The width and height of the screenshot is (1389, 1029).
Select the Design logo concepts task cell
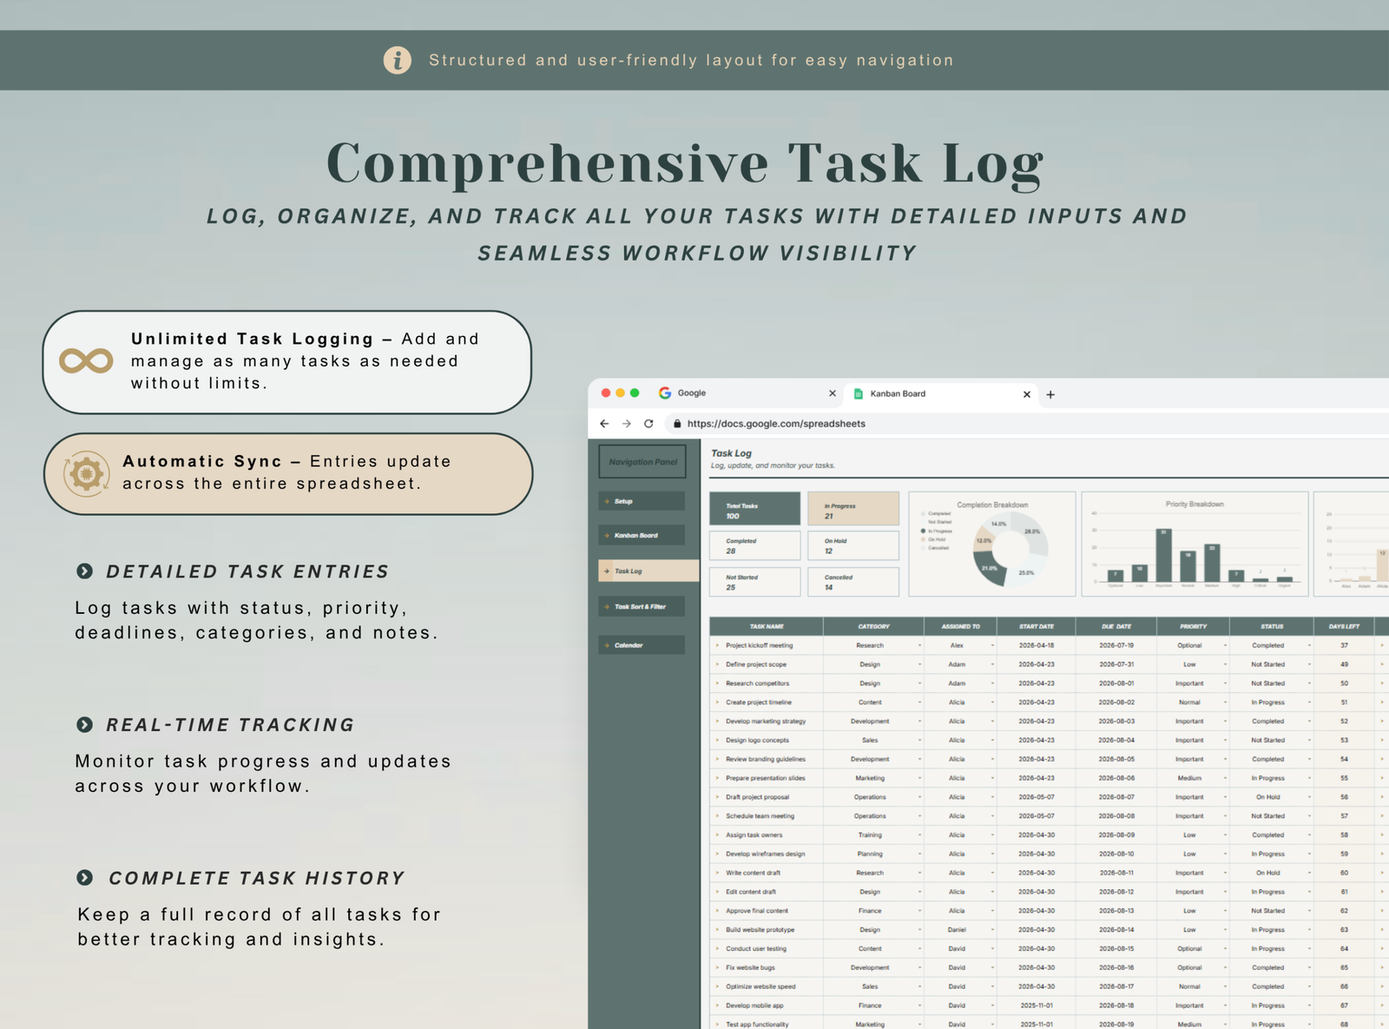point(767,740)
